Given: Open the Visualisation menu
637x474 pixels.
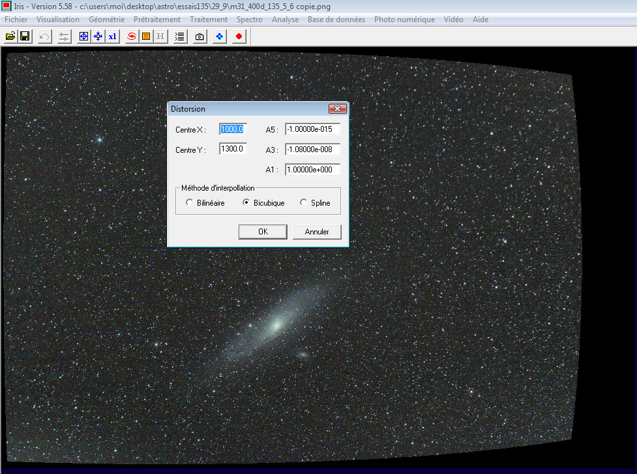Looking at the screenshot, I should [x=57, y=20].
